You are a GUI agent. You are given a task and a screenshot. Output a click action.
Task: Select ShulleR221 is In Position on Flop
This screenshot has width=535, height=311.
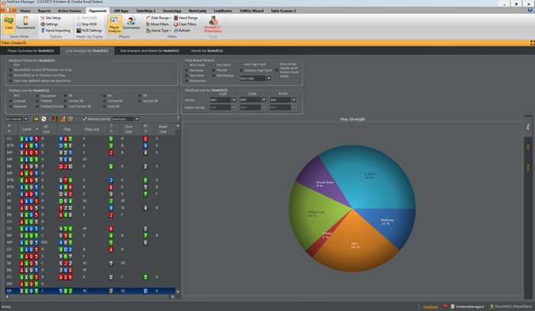click(x=37, y=76)
